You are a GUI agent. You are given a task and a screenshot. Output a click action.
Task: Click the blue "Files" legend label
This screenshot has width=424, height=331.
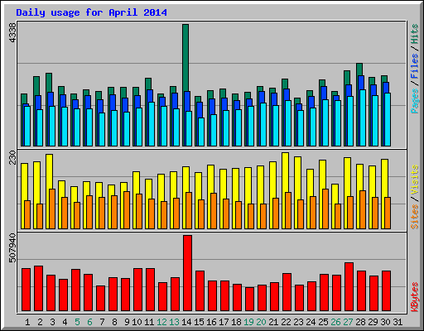pyautogui.click(x=415, y=66)
